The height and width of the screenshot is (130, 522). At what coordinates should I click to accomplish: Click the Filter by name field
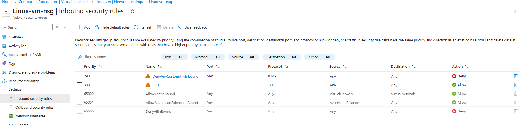[x=118, y=57]
